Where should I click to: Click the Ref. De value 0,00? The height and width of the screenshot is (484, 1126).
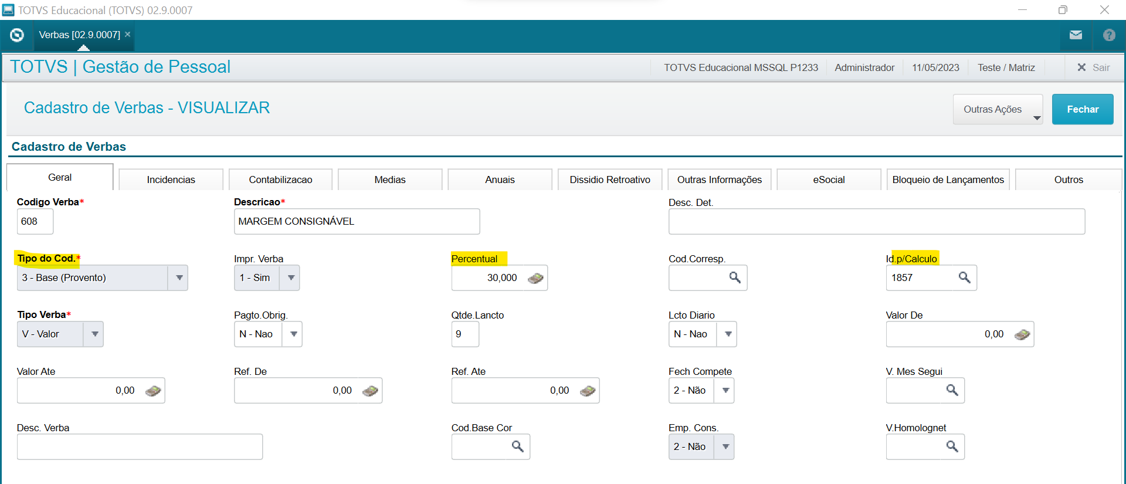342,391
